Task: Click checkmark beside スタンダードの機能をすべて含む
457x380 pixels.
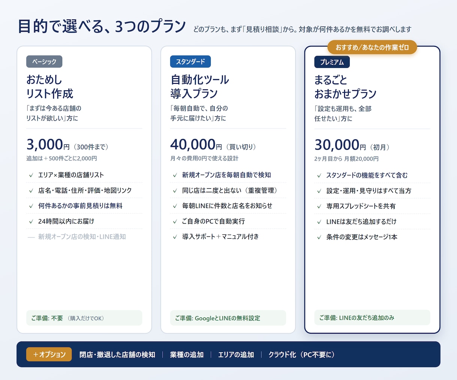Action: click(x=319, y=175)
